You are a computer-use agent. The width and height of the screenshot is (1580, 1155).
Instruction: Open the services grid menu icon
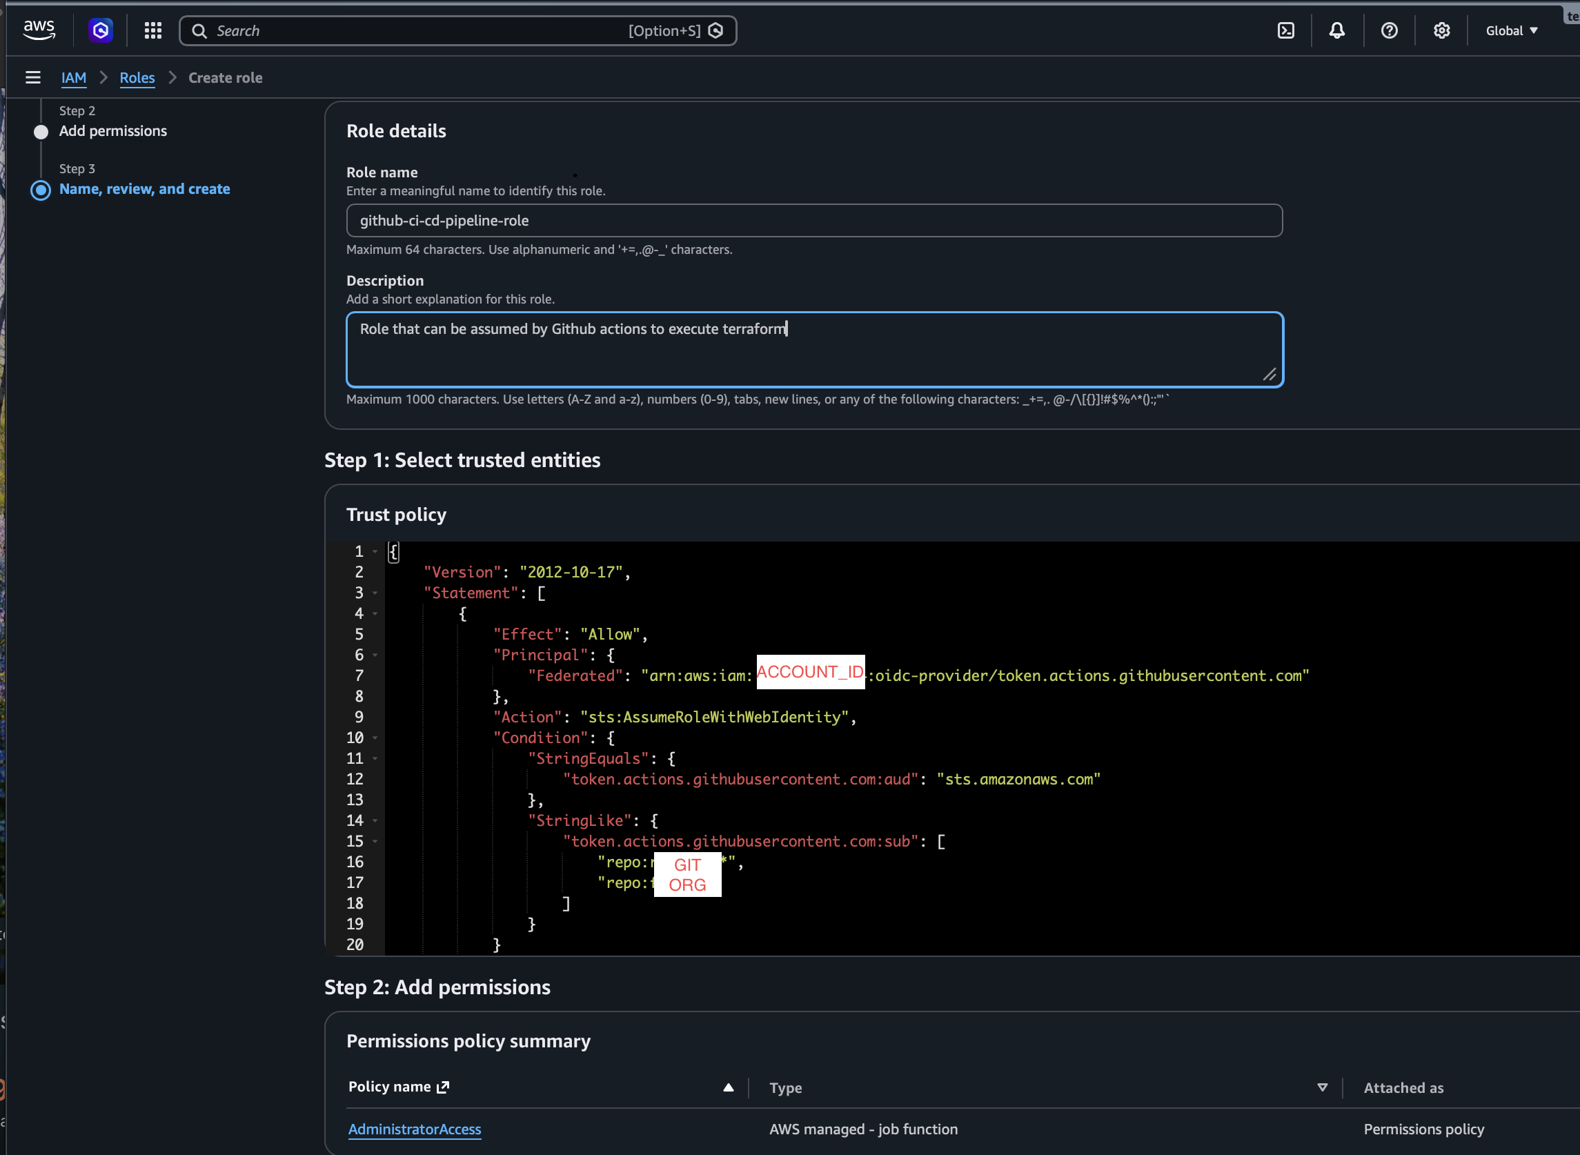(153, 30)
